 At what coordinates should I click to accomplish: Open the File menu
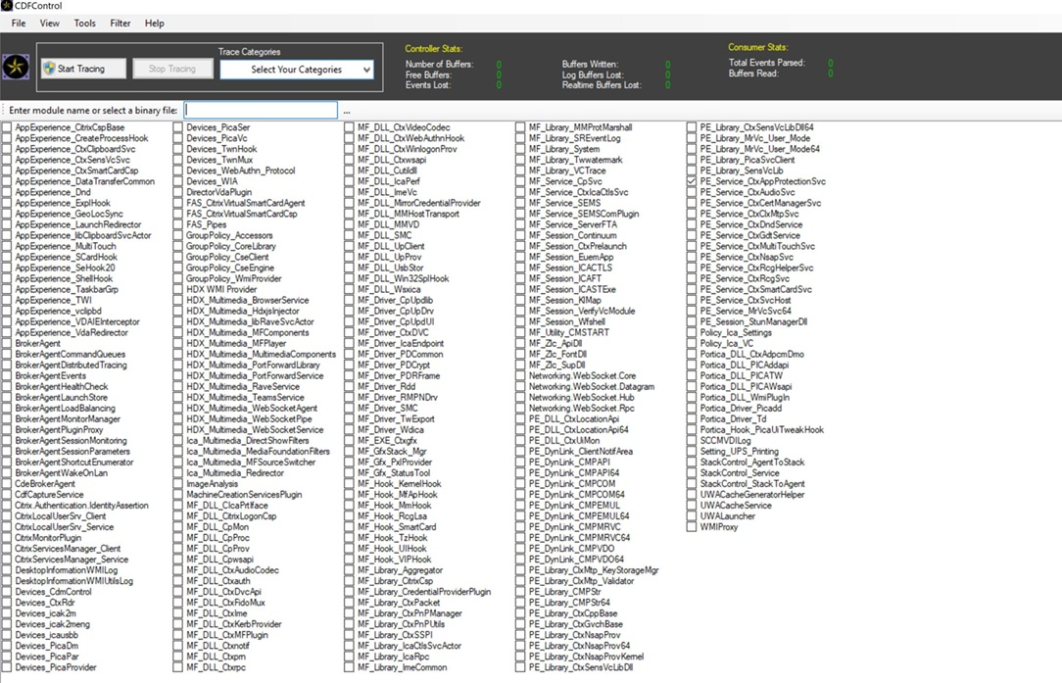19,24
